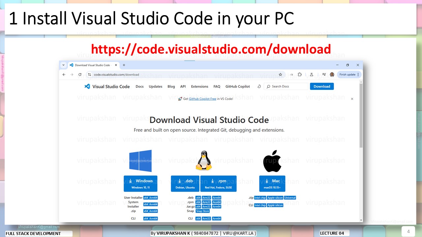This screenshot has height=237, width=422.
Task: Click the red download URL on the slide
Action: [211, 49]
